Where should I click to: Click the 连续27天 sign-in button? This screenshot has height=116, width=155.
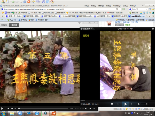pos(119,26)
